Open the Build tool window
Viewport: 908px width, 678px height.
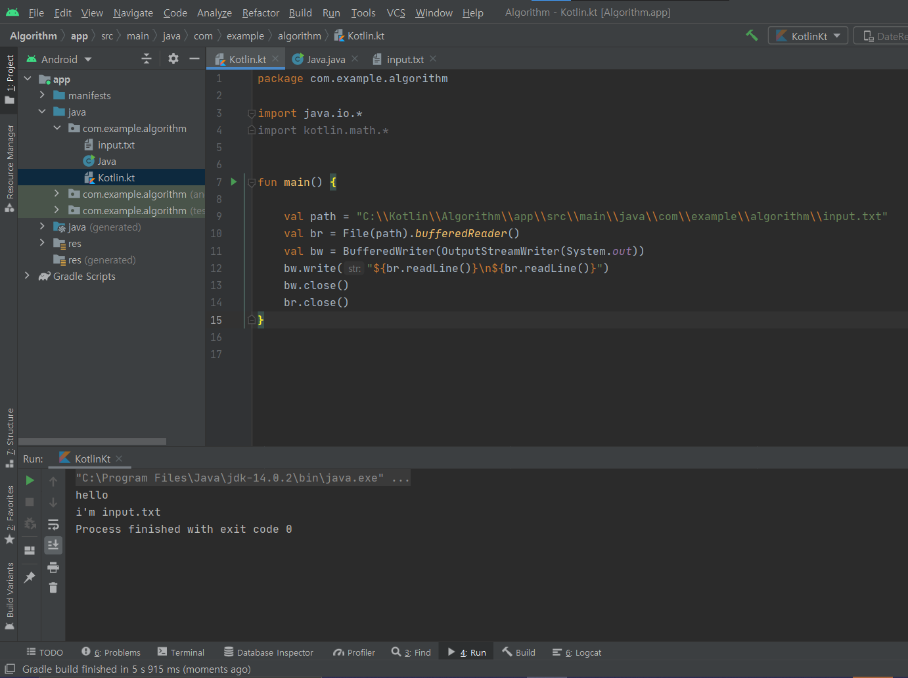[x=519, y=652]
